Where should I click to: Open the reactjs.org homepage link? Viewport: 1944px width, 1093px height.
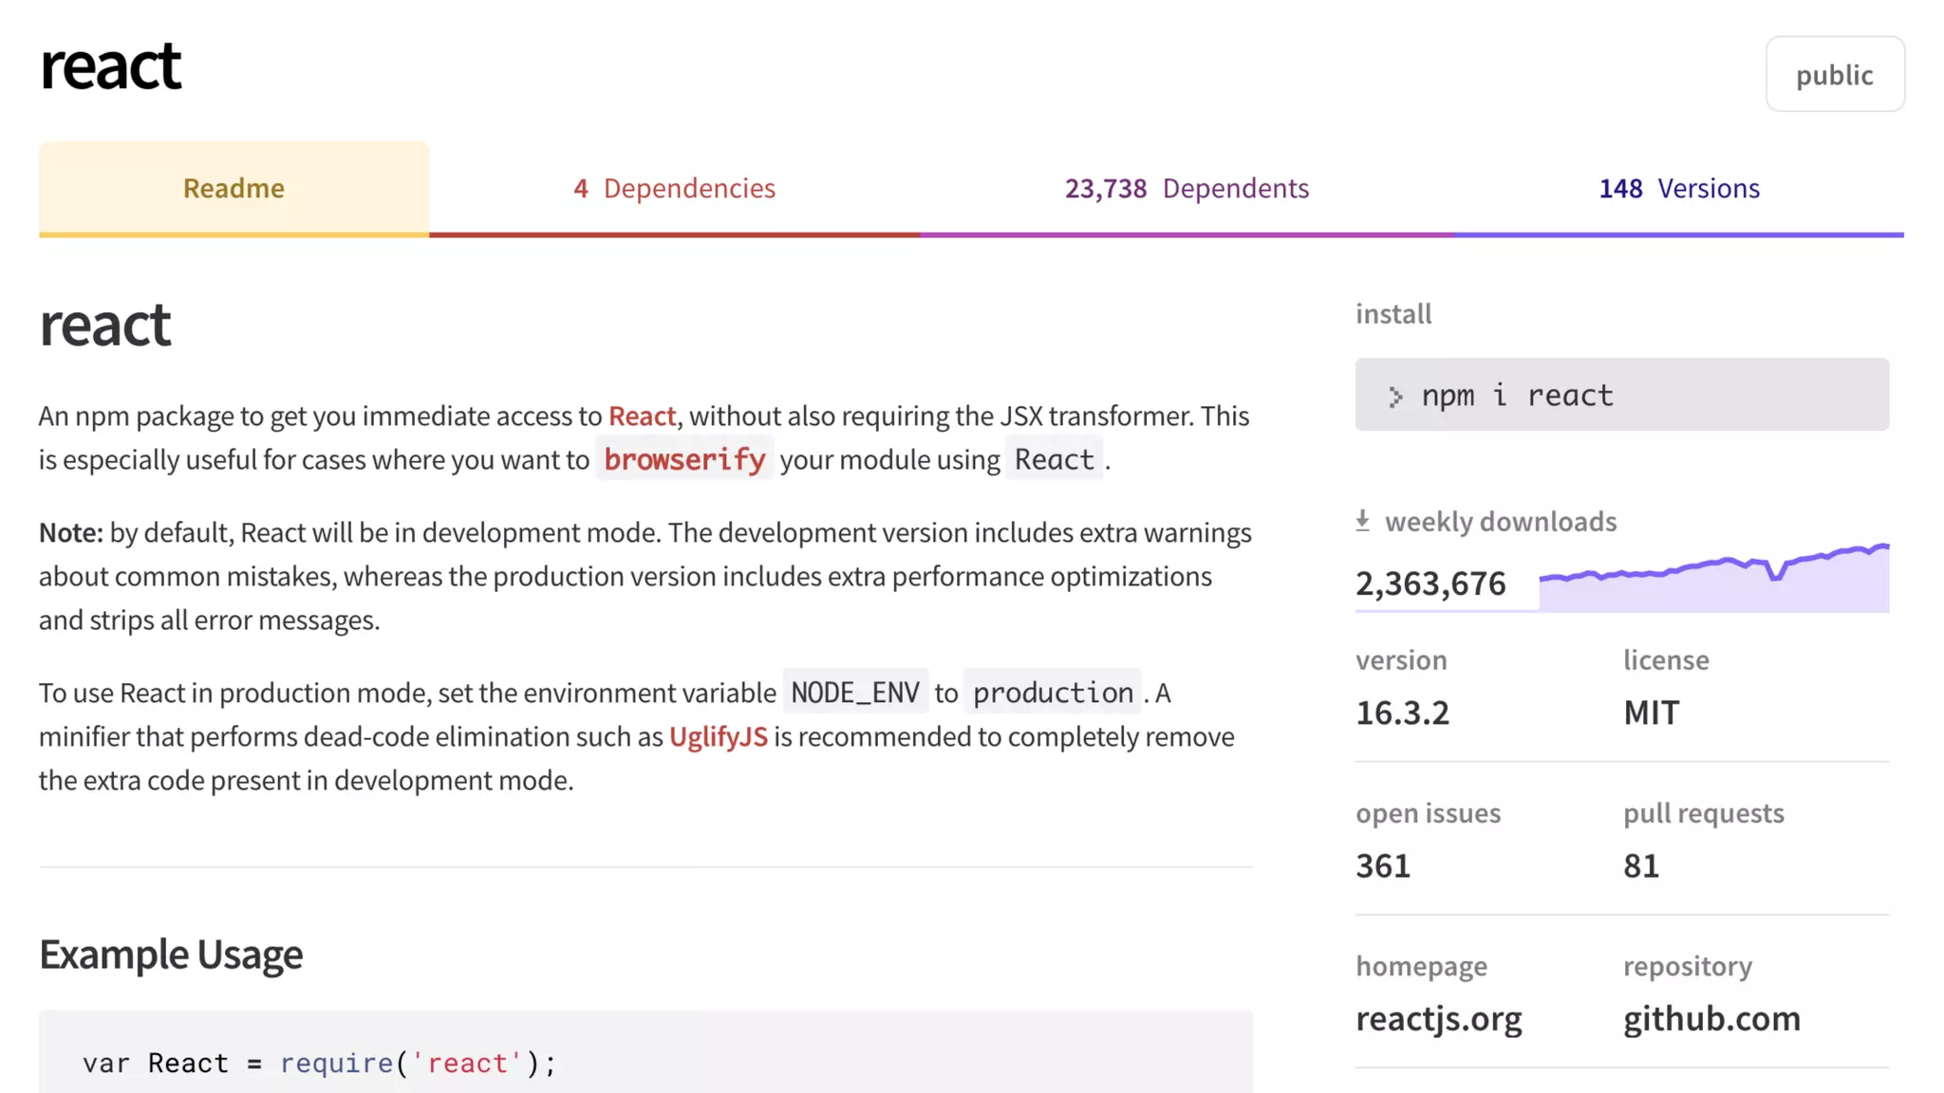(x=1438, y=1018)
